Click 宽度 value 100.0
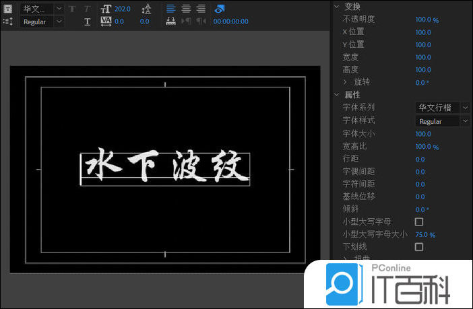This screenshot has width=473, height=309. click(x=423, y=57)
